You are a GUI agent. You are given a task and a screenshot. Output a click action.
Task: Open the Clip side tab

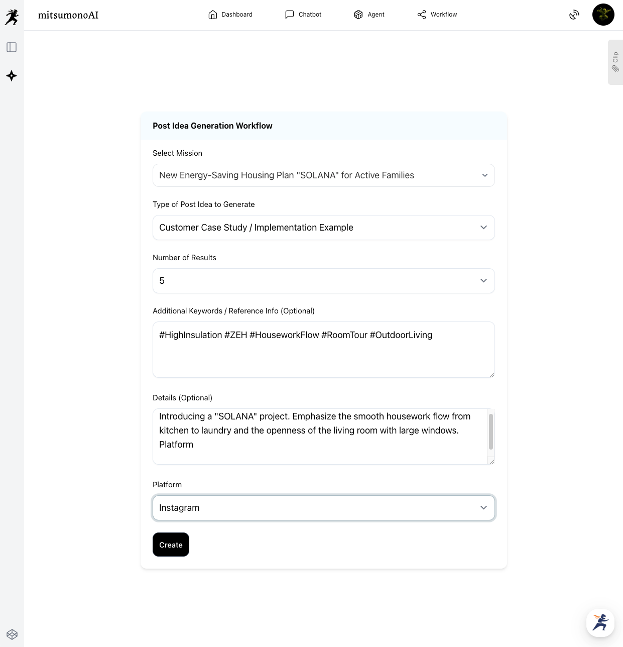point(615,62)
